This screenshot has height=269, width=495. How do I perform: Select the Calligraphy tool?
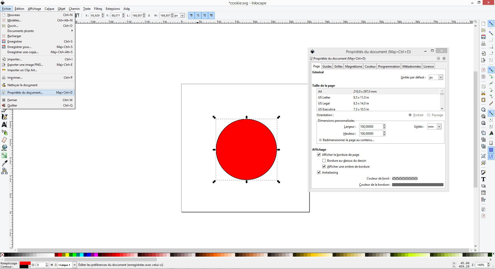pyautogui.click(x=4, y=117)
